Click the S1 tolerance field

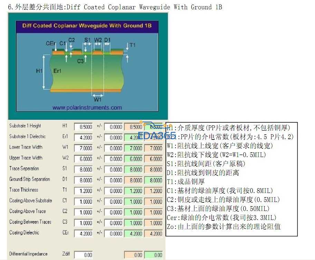[x=113, y=170]
